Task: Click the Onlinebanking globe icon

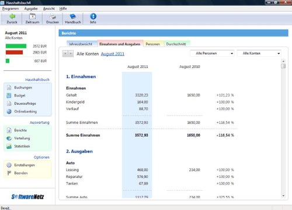Action: 9,112
